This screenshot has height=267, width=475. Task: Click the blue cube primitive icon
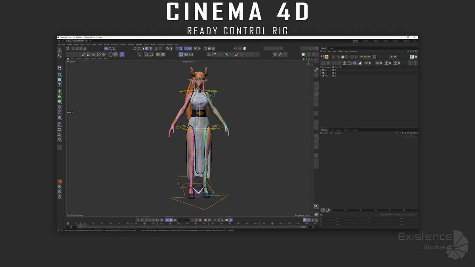tap(59, 80)
